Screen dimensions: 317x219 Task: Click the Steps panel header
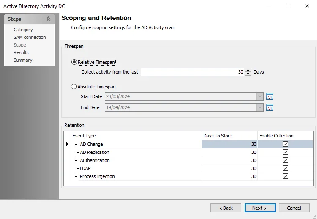click(29, 19)
